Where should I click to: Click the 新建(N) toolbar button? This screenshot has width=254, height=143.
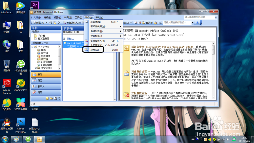(38, 23)
